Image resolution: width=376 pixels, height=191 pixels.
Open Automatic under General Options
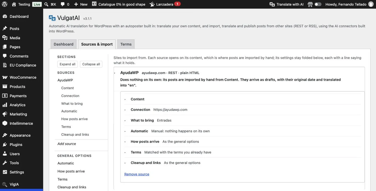click(x=66, y=163)
